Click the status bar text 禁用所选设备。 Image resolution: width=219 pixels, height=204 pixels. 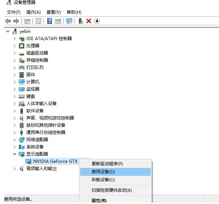[x=18, y=199]
